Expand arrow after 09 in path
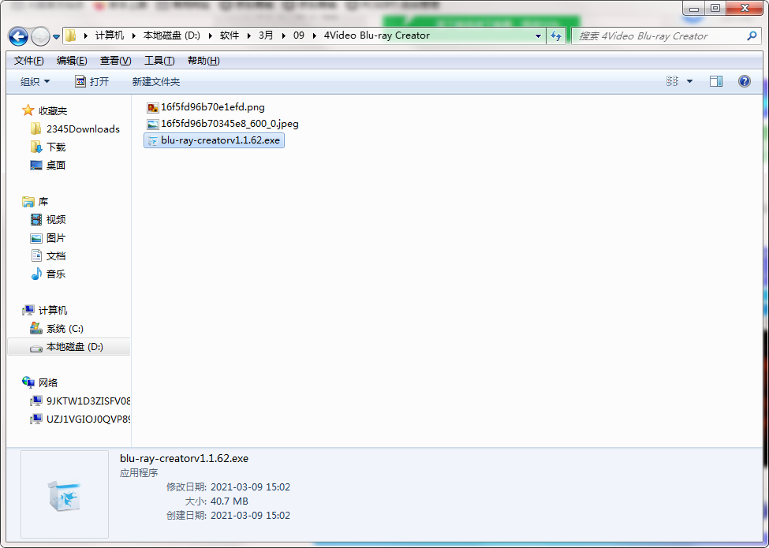Screen dimensions: 769x548 tap(314, 35)
